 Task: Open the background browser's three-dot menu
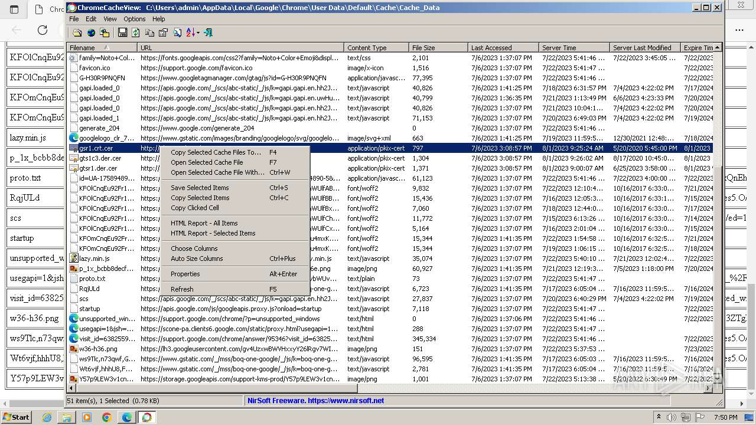click(739, 30)
